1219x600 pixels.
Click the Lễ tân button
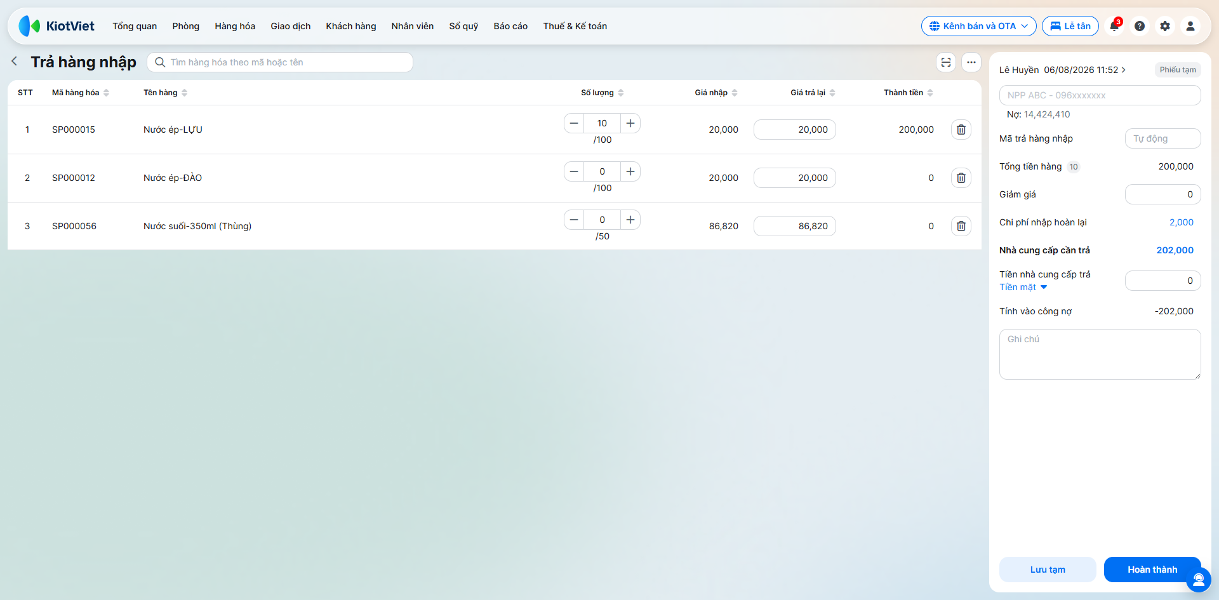pos(1070,26)
